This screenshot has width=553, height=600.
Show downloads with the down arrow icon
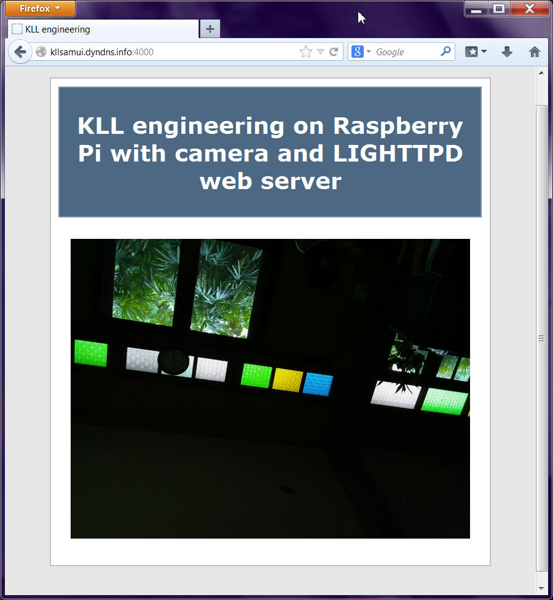click(507, 52)
